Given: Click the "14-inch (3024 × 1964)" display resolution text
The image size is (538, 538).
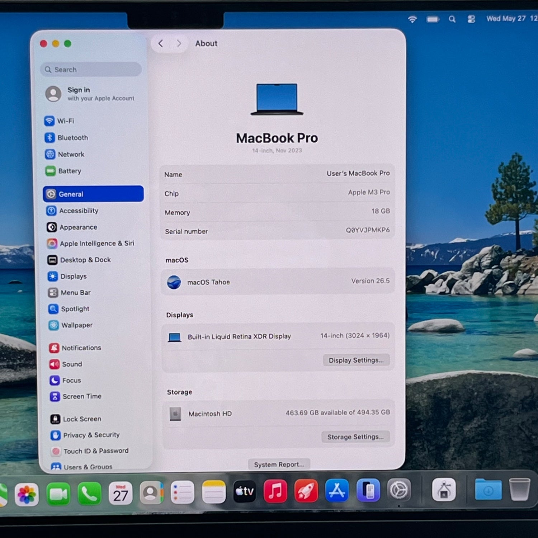Looking at the screenshot, I should tap(355, 336).
